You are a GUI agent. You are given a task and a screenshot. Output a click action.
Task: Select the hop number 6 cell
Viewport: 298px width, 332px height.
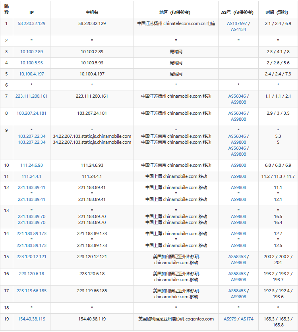click(x=7, y=85)
